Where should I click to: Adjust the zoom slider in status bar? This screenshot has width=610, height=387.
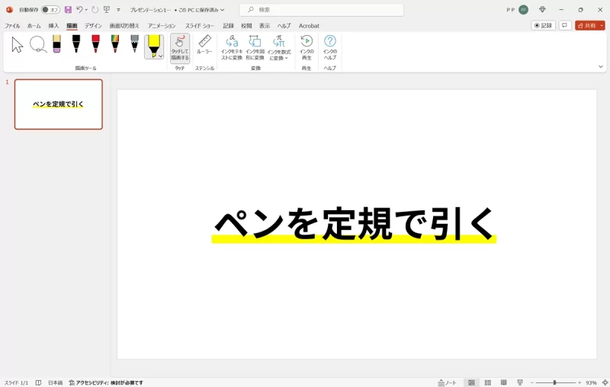click(x=554, y=382)
